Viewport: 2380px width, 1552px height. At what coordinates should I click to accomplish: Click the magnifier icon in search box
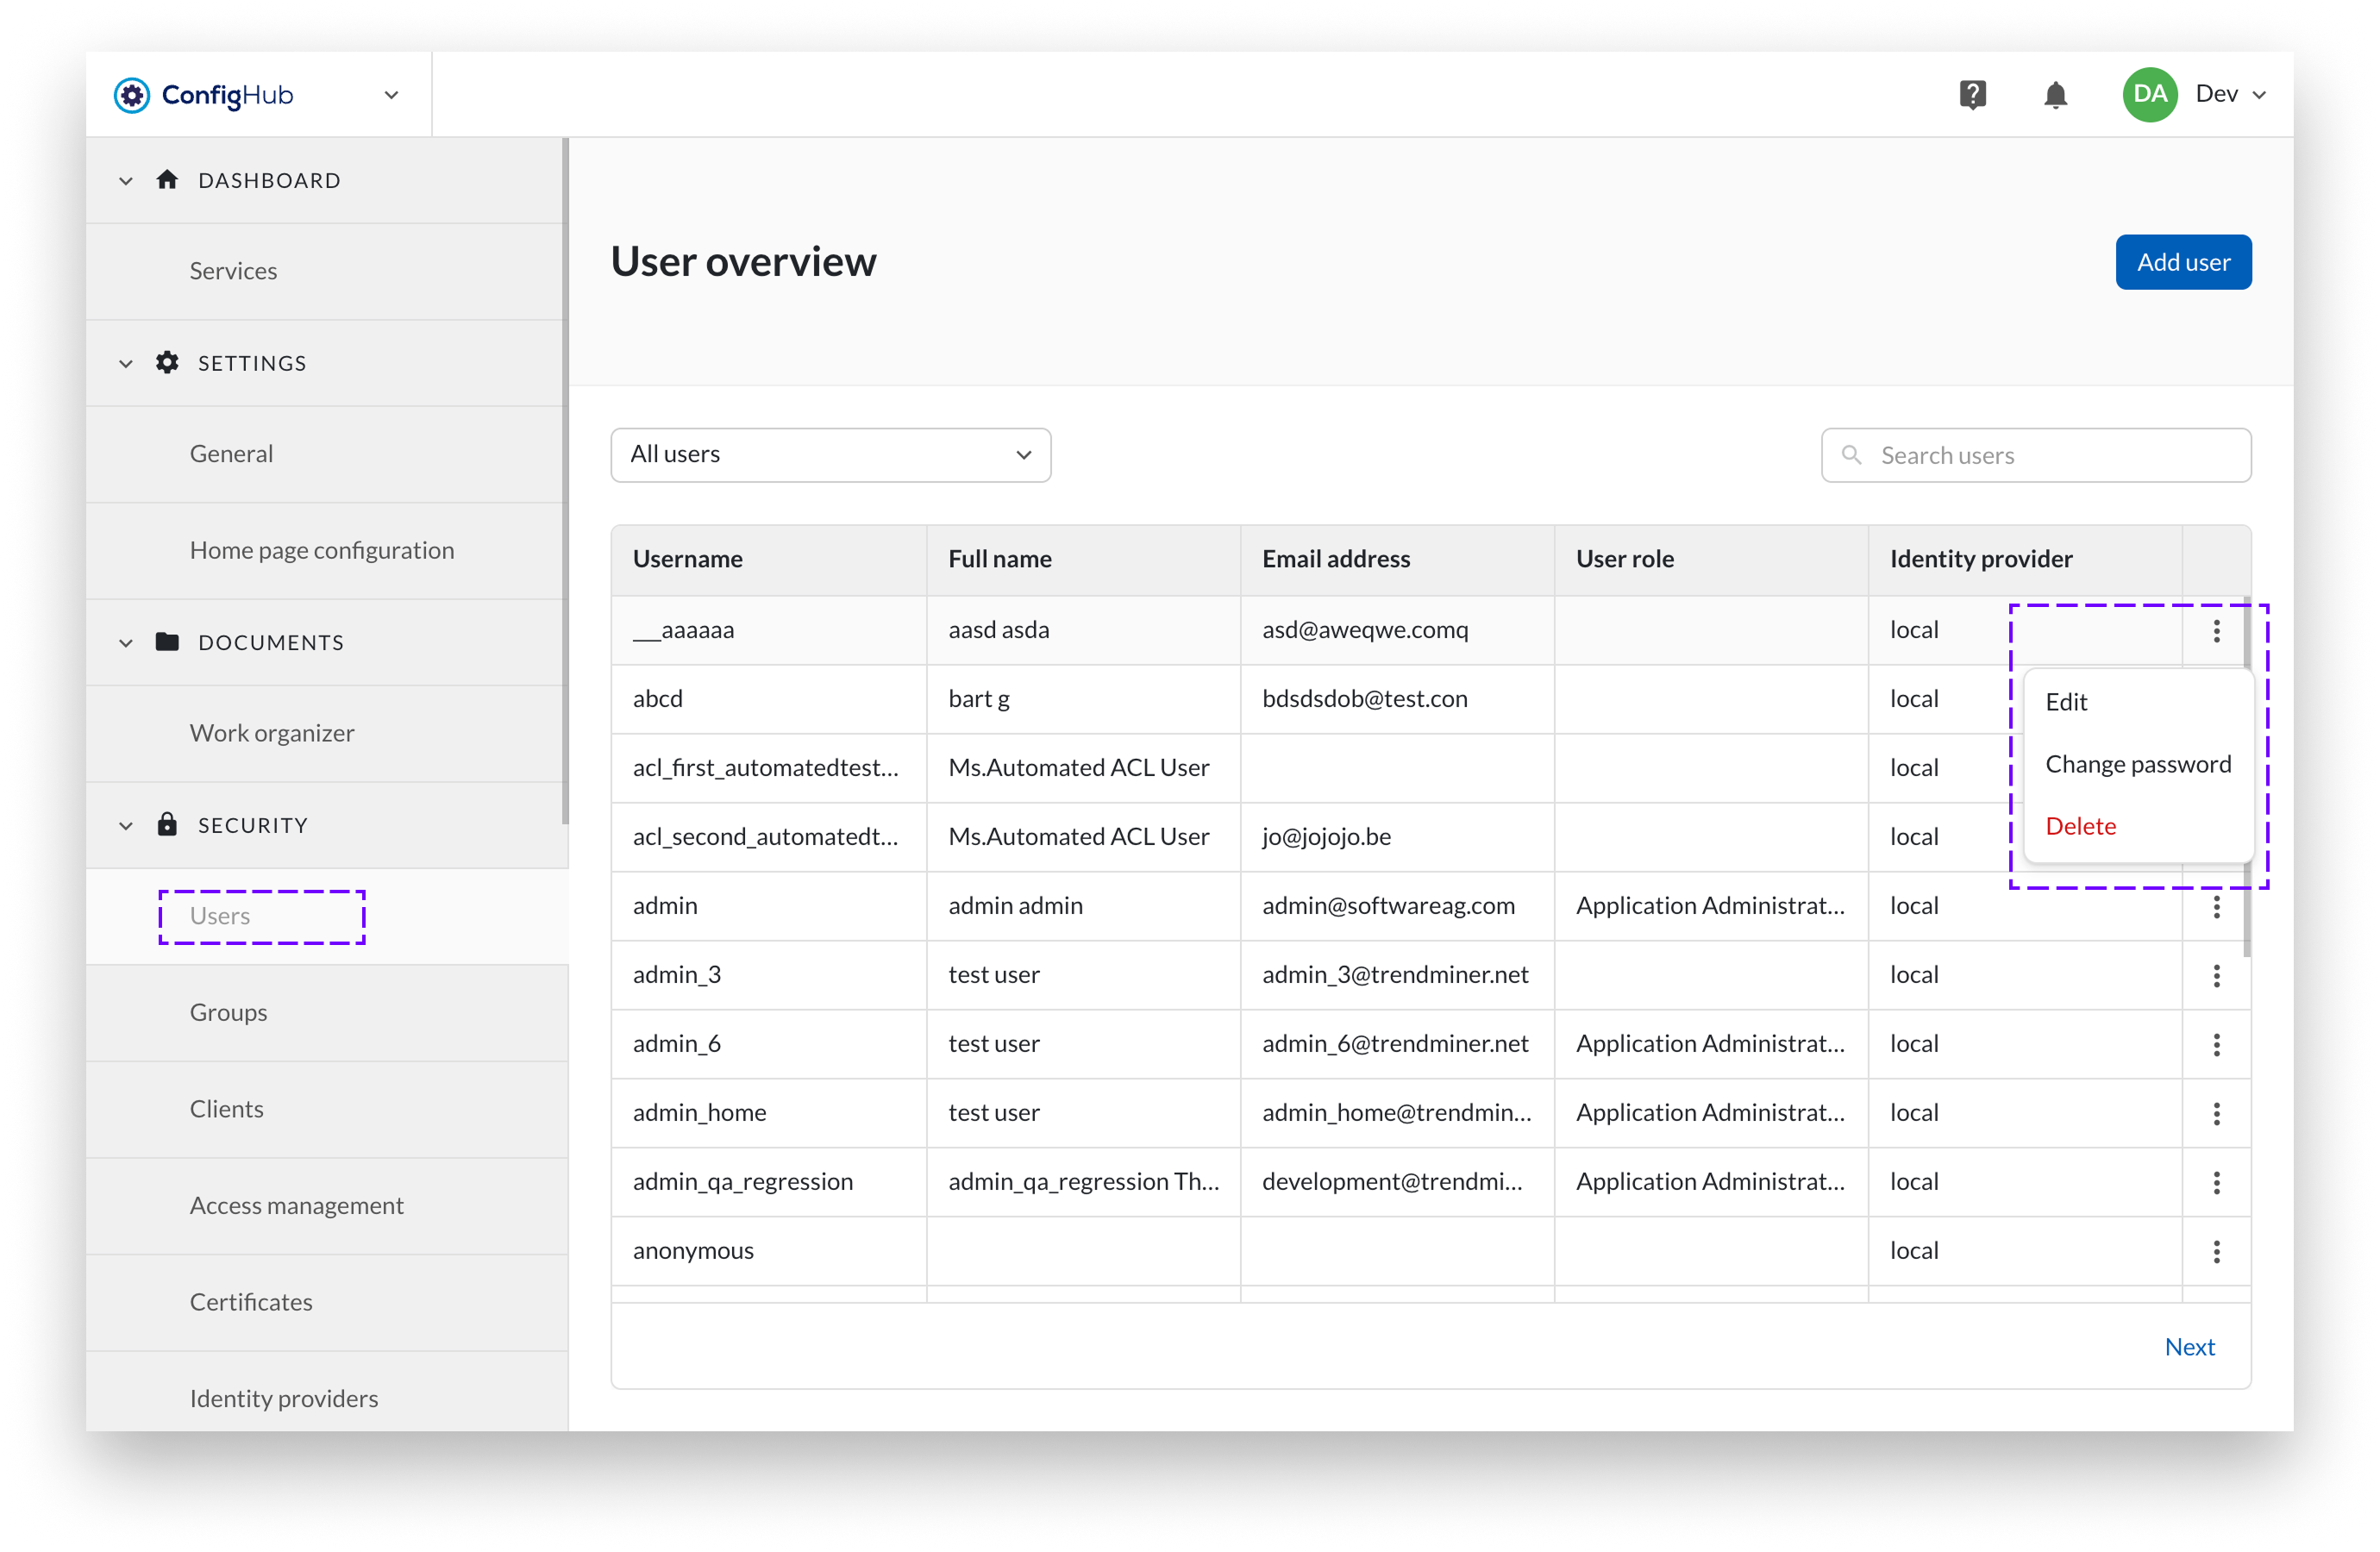[x=1851, y=455]
